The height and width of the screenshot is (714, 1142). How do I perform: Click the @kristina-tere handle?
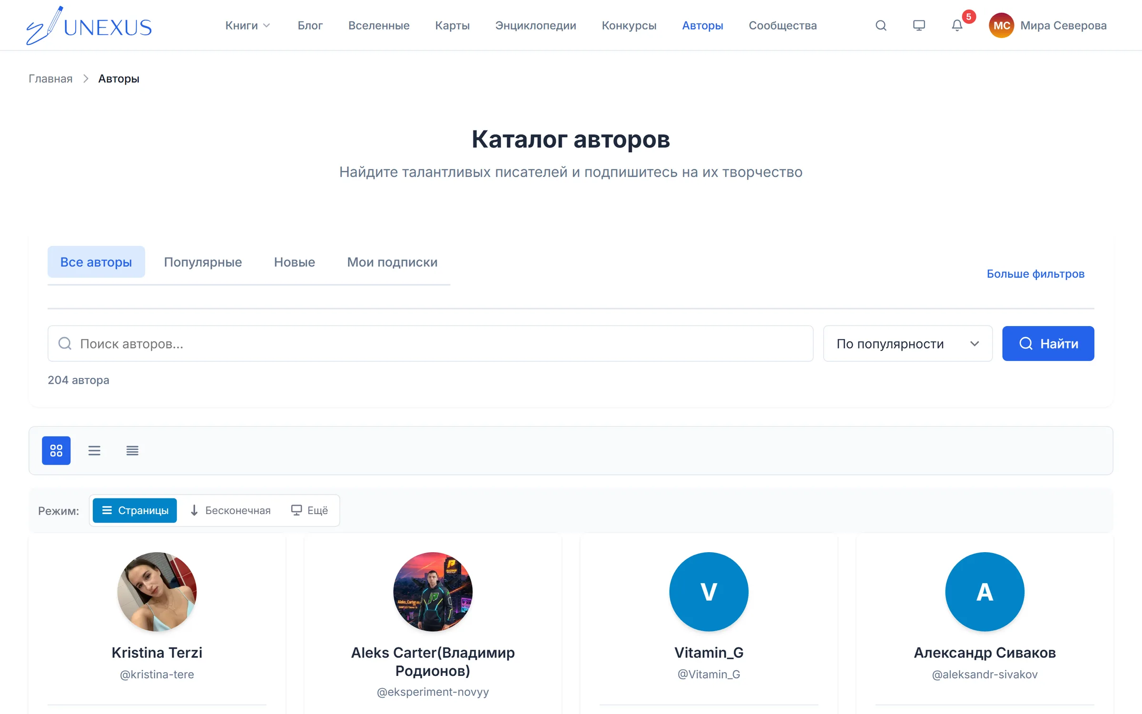click(157, 674)
